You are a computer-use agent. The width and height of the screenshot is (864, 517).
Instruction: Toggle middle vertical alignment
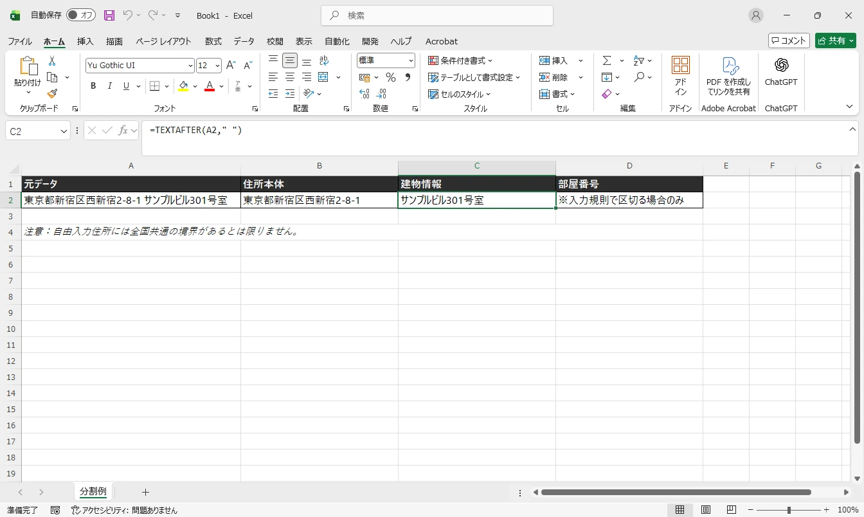(290, 60)
